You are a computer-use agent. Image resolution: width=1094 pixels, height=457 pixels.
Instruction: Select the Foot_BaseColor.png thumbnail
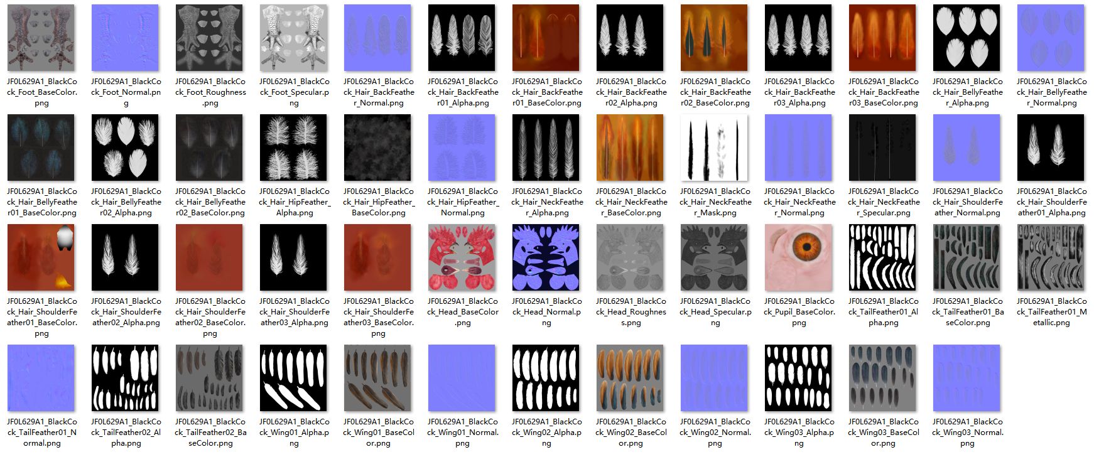41,38
